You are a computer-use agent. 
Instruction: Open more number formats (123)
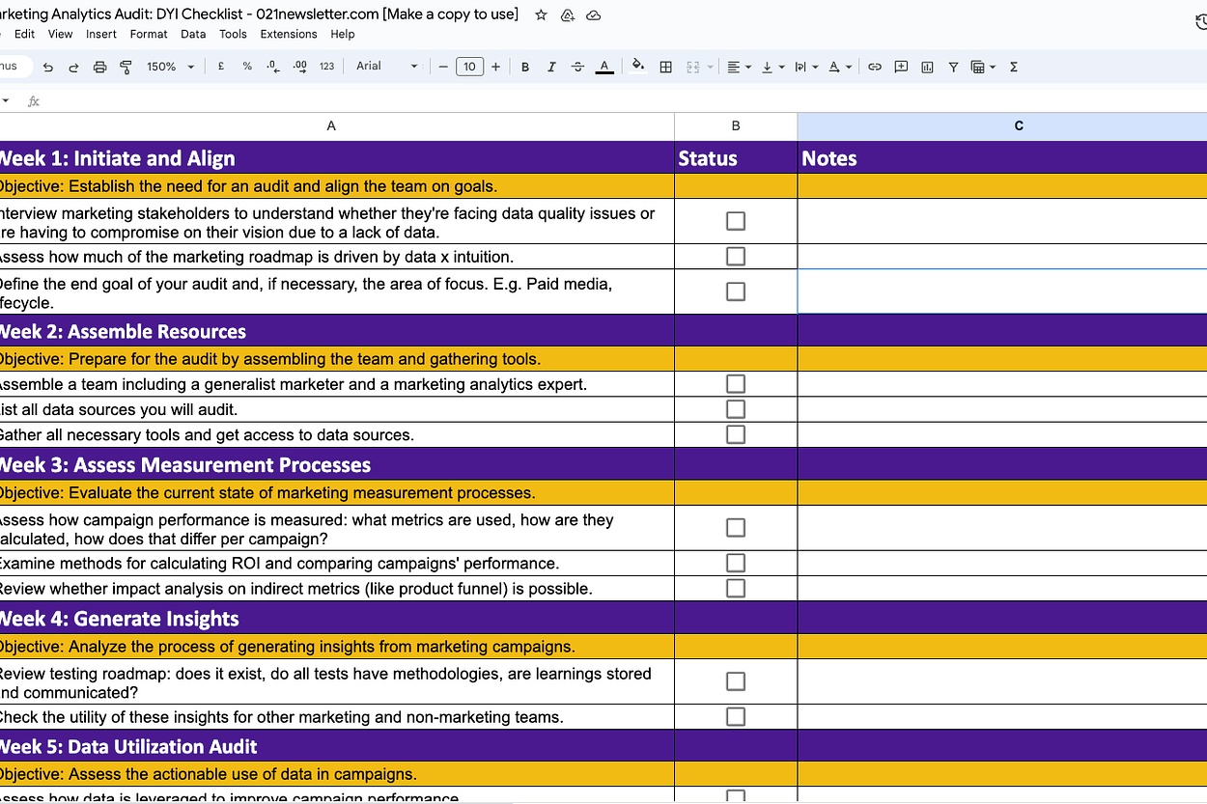click(326, 67)
